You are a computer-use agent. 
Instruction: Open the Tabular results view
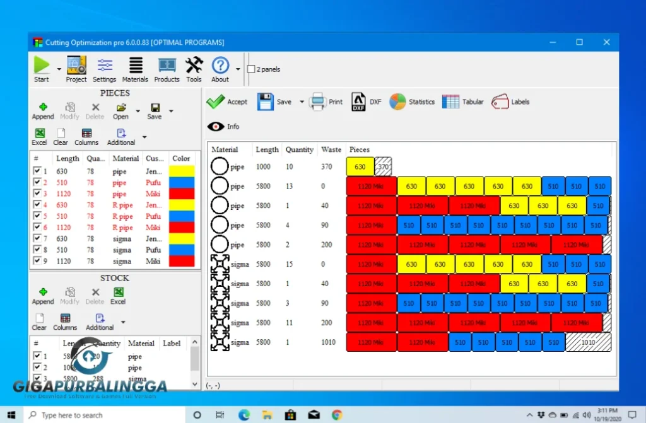point(463,101)
